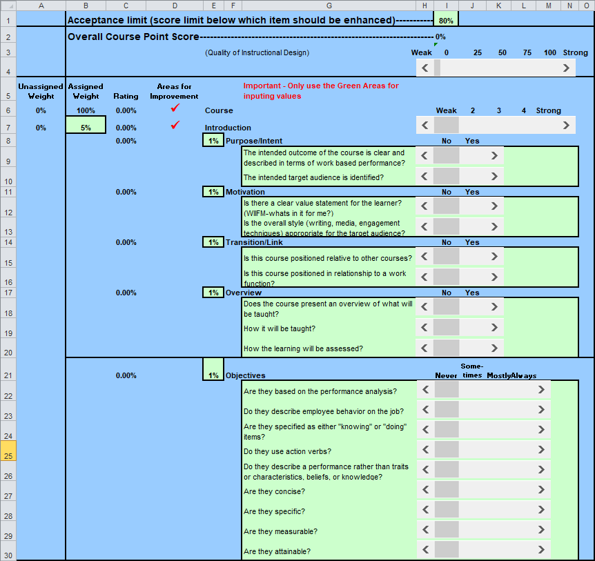Screen dimensions: 595x561
Task: Click 'Areas for Improvement' column heading
Action: point(174,91)
